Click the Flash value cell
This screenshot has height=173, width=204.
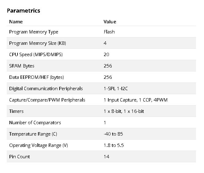pos(109,32)
